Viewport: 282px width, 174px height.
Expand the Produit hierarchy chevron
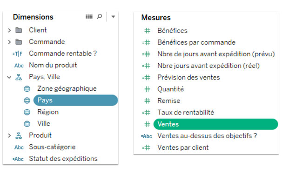coord(9,135)
